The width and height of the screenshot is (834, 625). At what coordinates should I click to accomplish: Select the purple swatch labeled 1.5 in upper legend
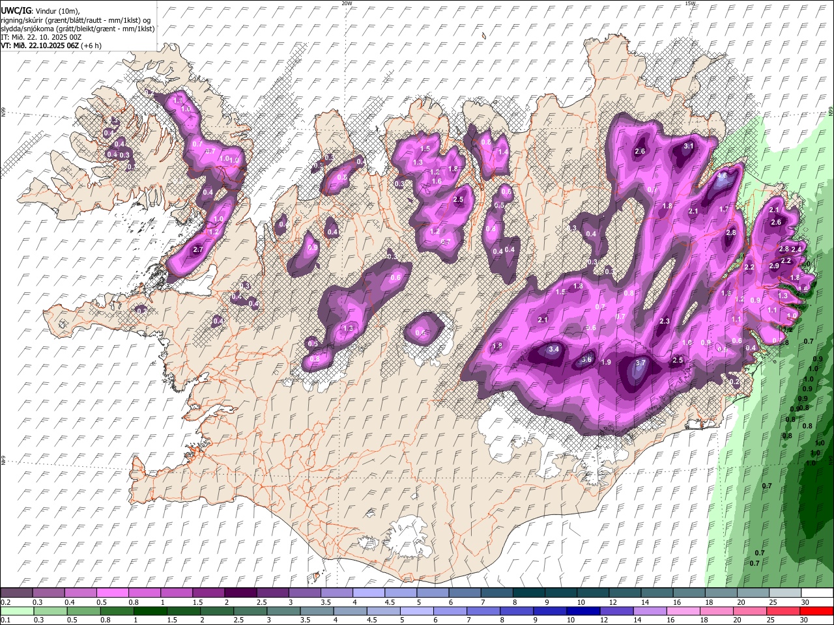pyautogui.click(x=208, y=593)
